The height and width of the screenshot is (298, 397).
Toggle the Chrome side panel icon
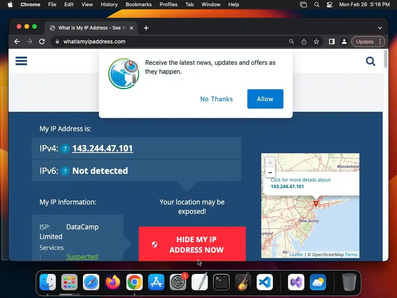pos(332,42)
